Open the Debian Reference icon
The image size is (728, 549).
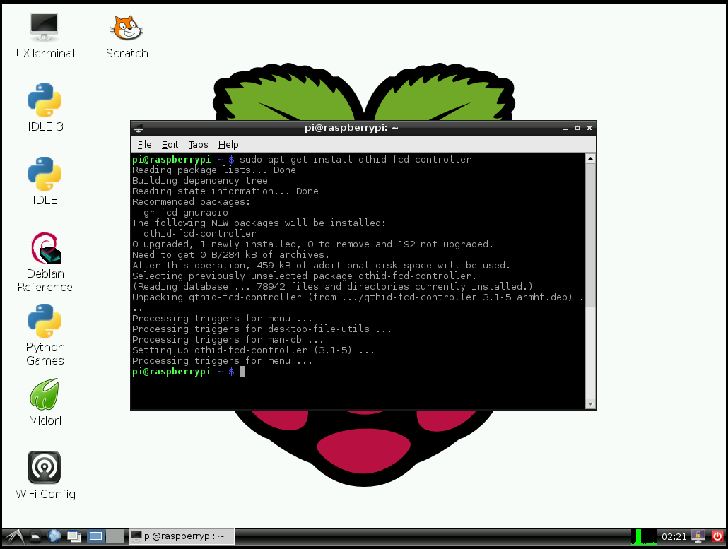(45, 262)
